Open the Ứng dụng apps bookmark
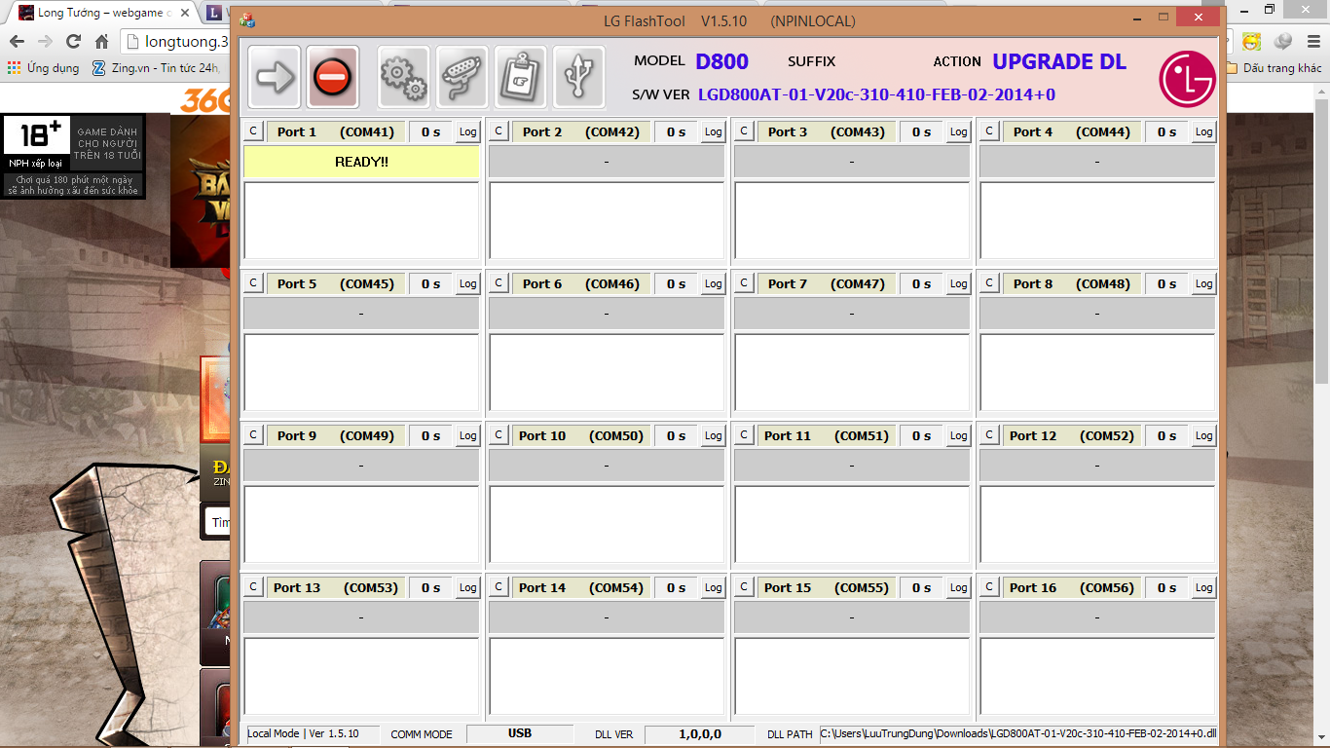The width and height of the screenshot is (1330, 748). [x=43, y=68]
